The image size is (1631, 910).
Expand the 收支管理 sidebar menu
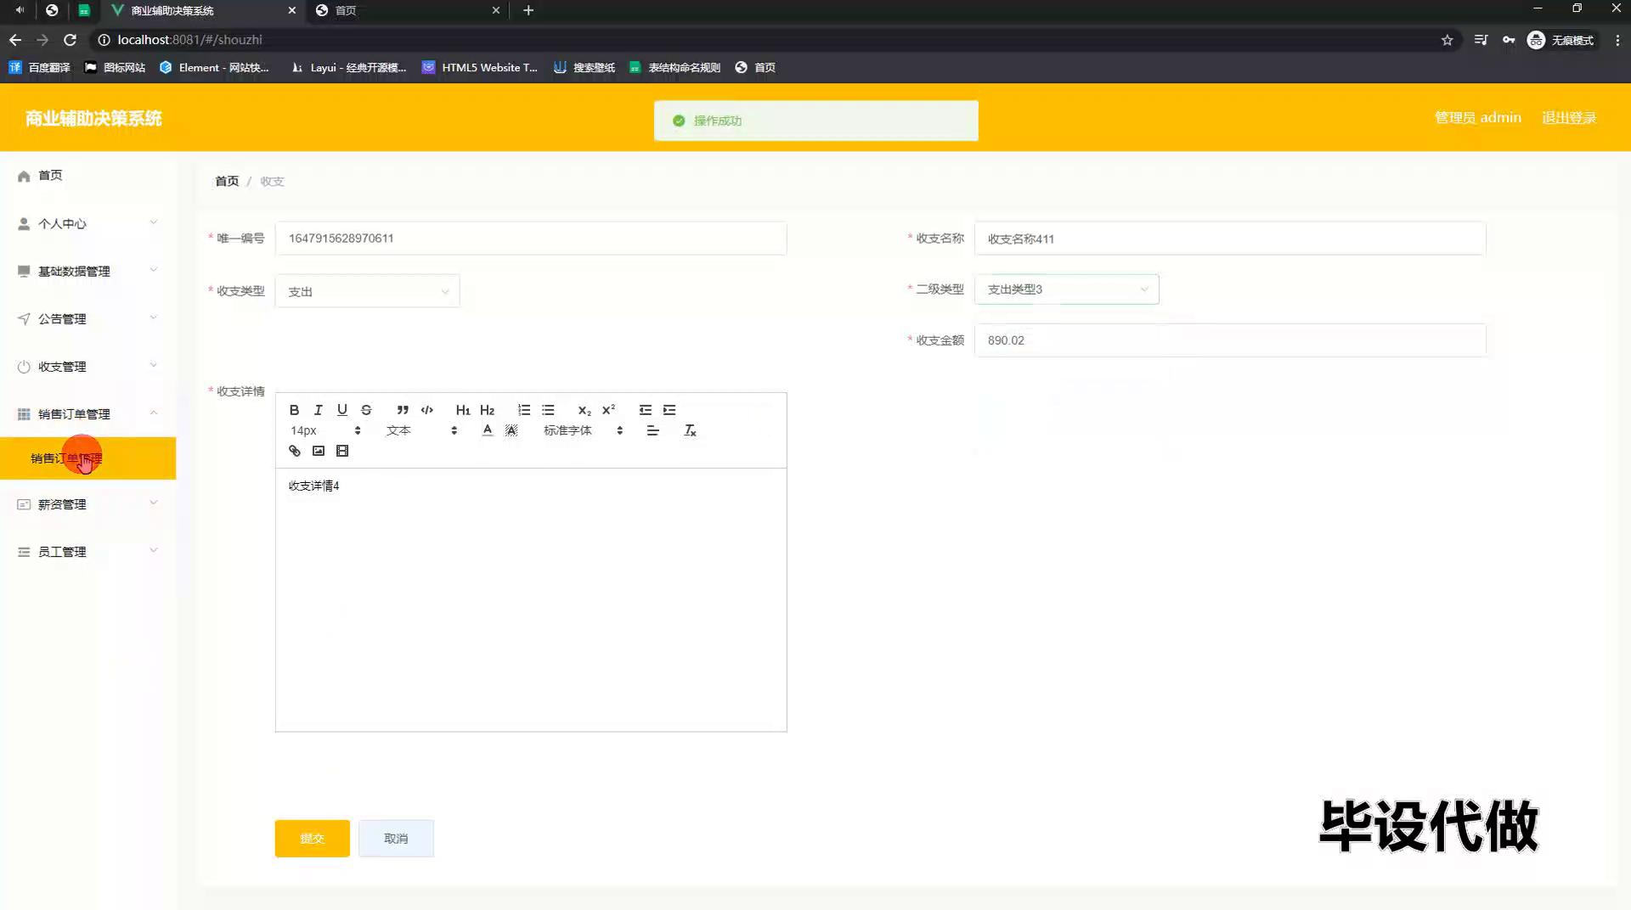click(87, 367)
